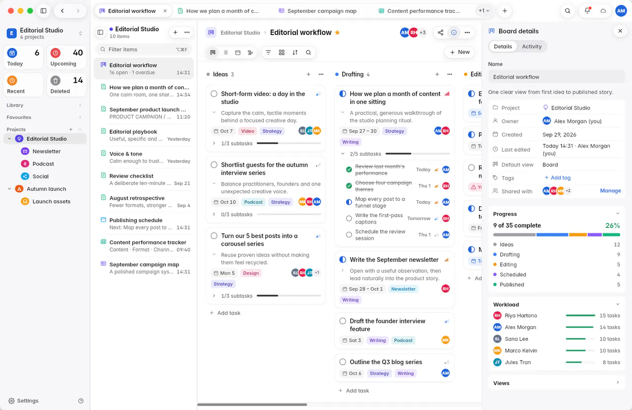Collapse the Progress section
The width and height of the screenshot is (632, 410).
click(617, 214)
